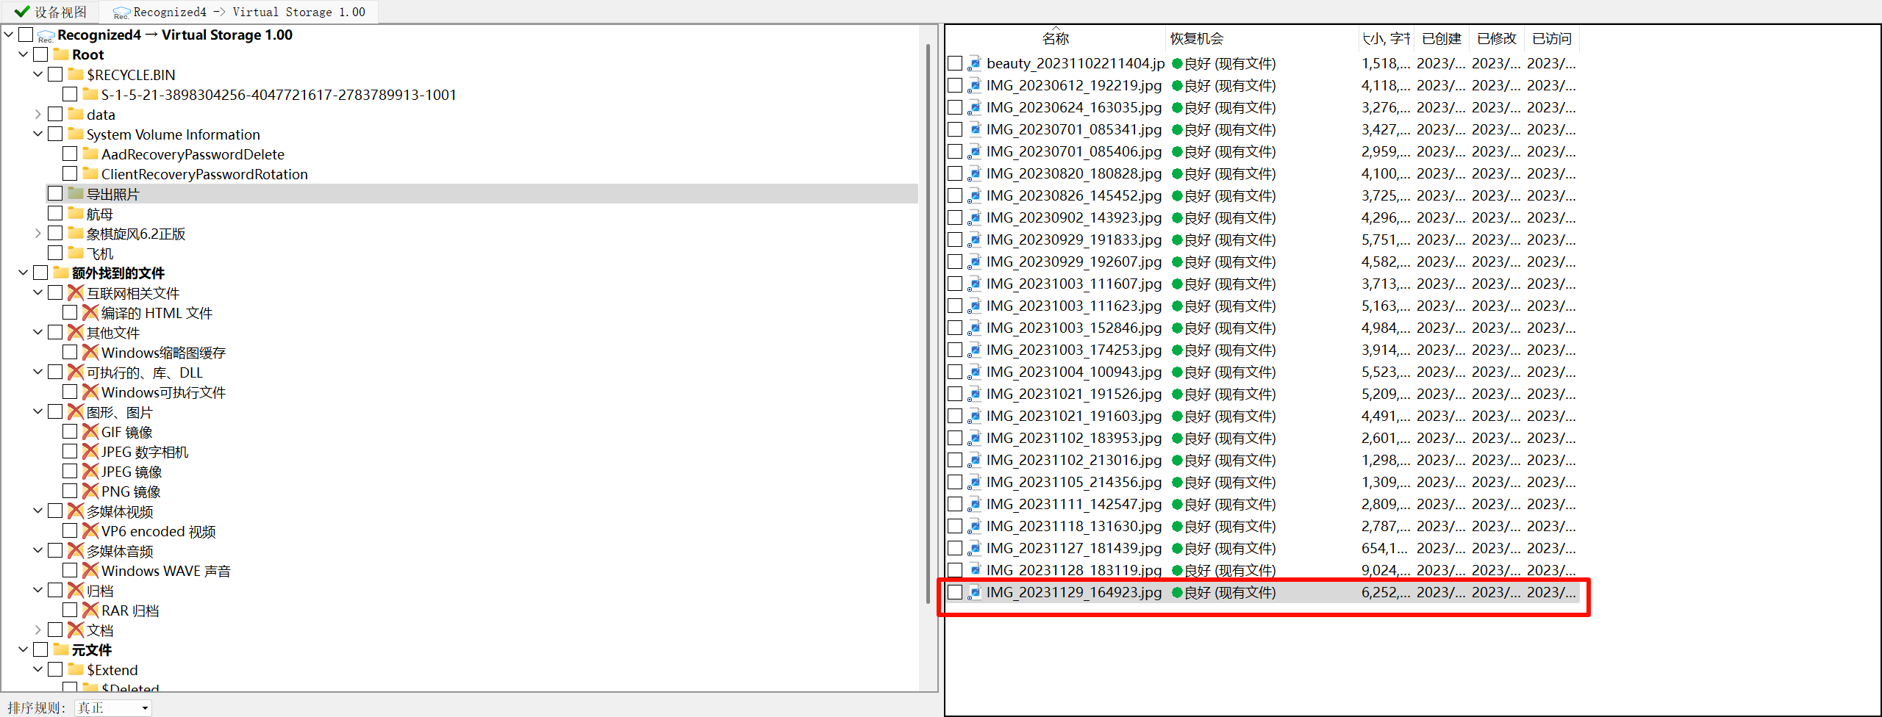Image resolution: width=1882 pixels, height=717 pixels.
Task: Switch to the 设备视图 tab
Action: (x=49, y=12)
